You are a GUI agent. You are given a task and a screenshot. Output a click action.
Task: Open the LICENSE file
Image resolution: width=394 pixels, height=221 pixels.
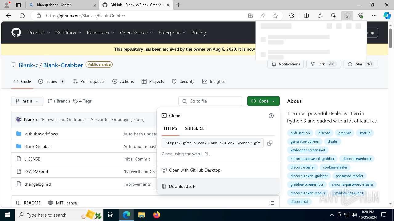click(x=32, y=159)
